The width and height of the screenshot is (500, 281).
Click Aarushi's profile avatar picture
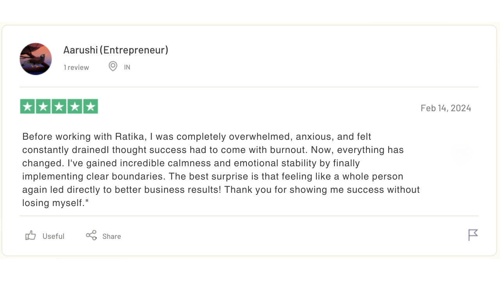coord(36,59)
